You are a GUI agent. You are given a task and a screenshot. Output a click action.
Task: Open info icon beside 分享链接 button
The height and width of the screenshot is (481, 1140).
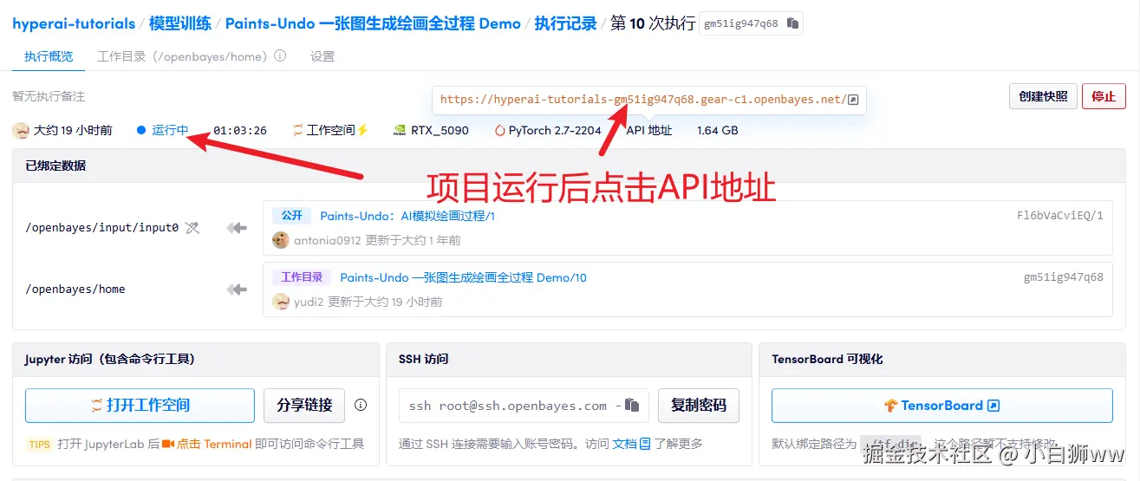coord(361,405)
